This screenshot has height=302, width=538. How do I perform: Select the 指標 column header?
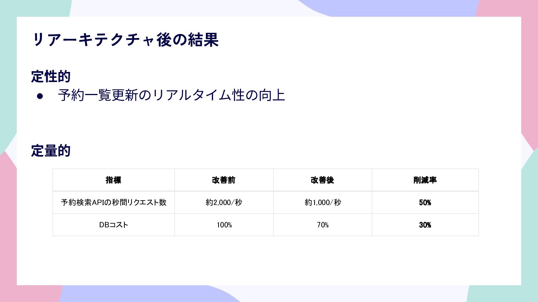coord(114,180)
